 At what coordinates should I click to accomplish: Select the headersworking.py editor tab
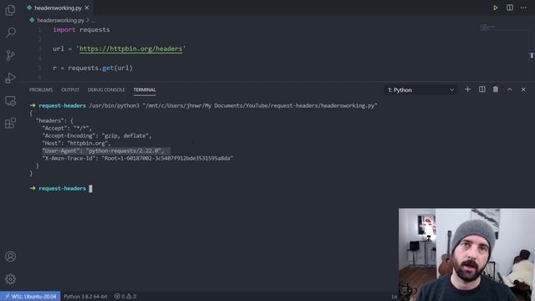tap(58, 8)
